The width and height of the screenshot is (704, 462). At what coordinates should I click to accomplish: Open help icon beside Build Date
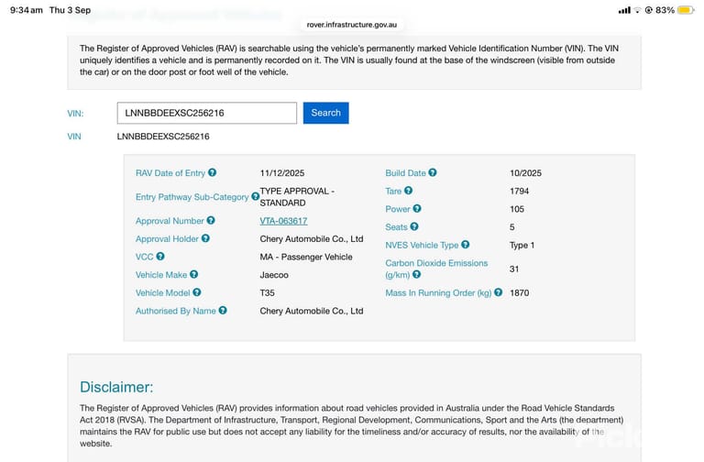click(433, 172)
